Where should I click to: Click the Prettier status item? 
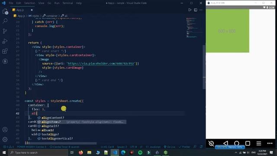[x=184, y=147]
